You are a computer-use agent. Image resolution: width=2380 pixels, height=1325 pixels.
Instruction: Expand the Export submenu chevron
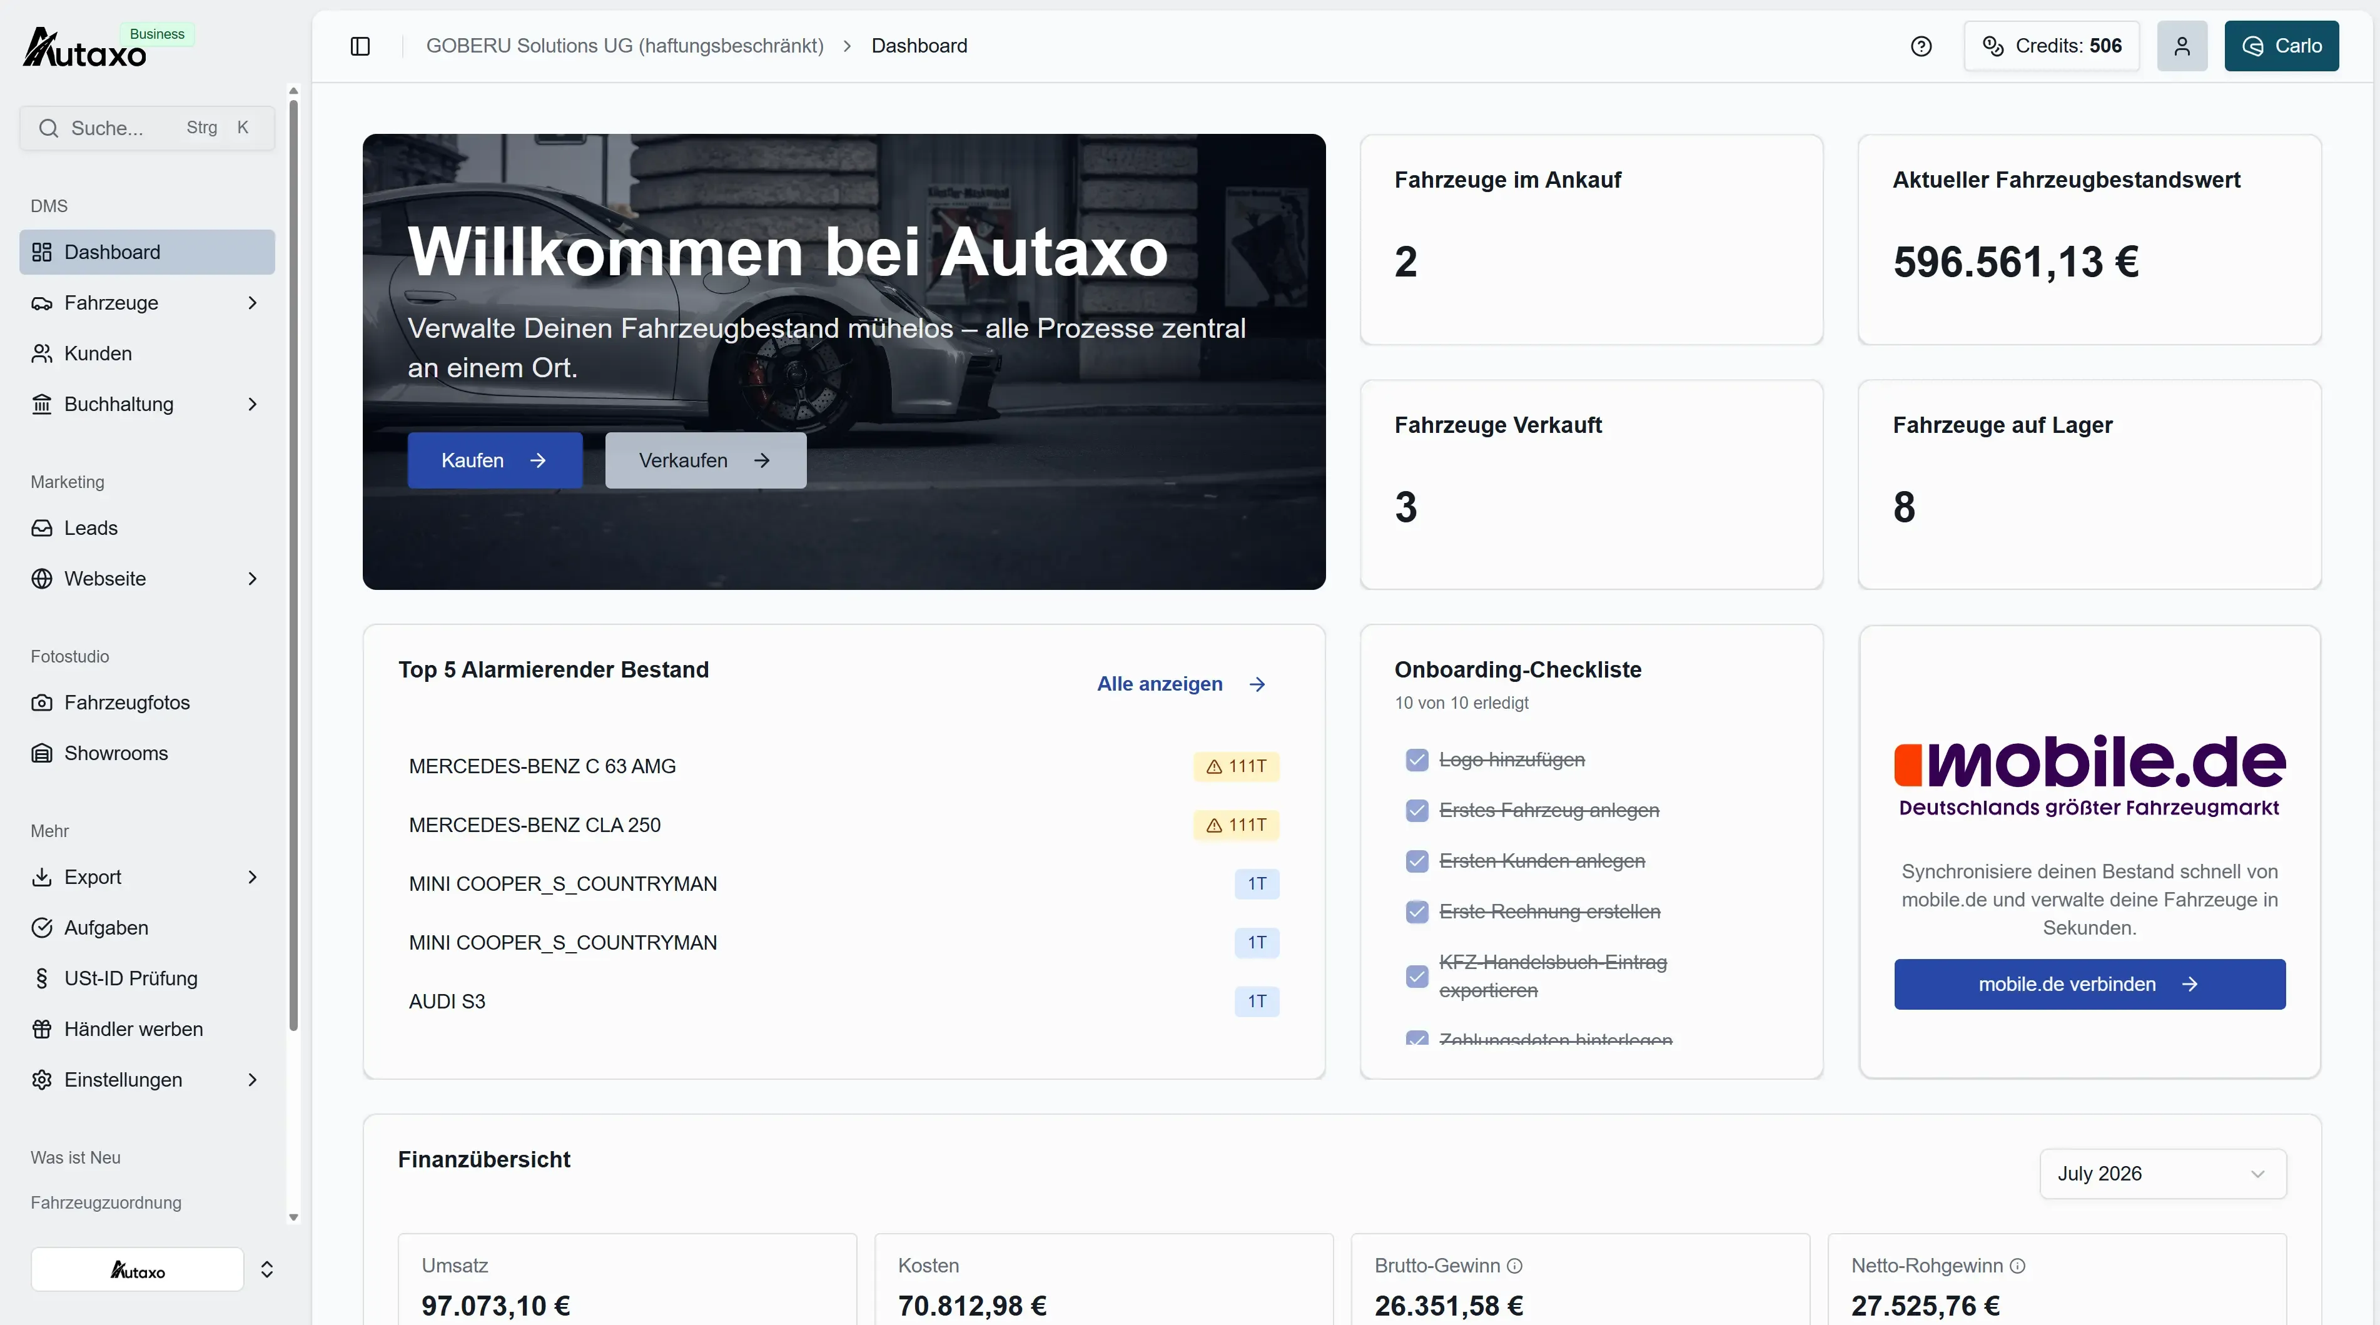click(253, 878)
